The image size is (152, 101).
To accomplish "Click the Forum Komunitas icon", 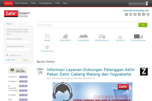I will point(47,47).
